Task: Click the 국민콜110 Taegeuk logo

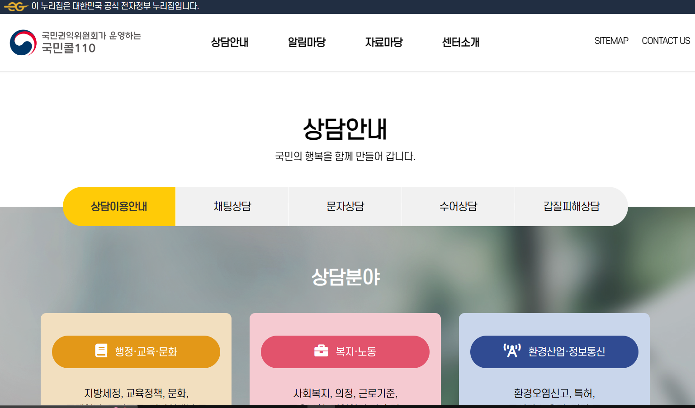Action: (x=24, y=43)
